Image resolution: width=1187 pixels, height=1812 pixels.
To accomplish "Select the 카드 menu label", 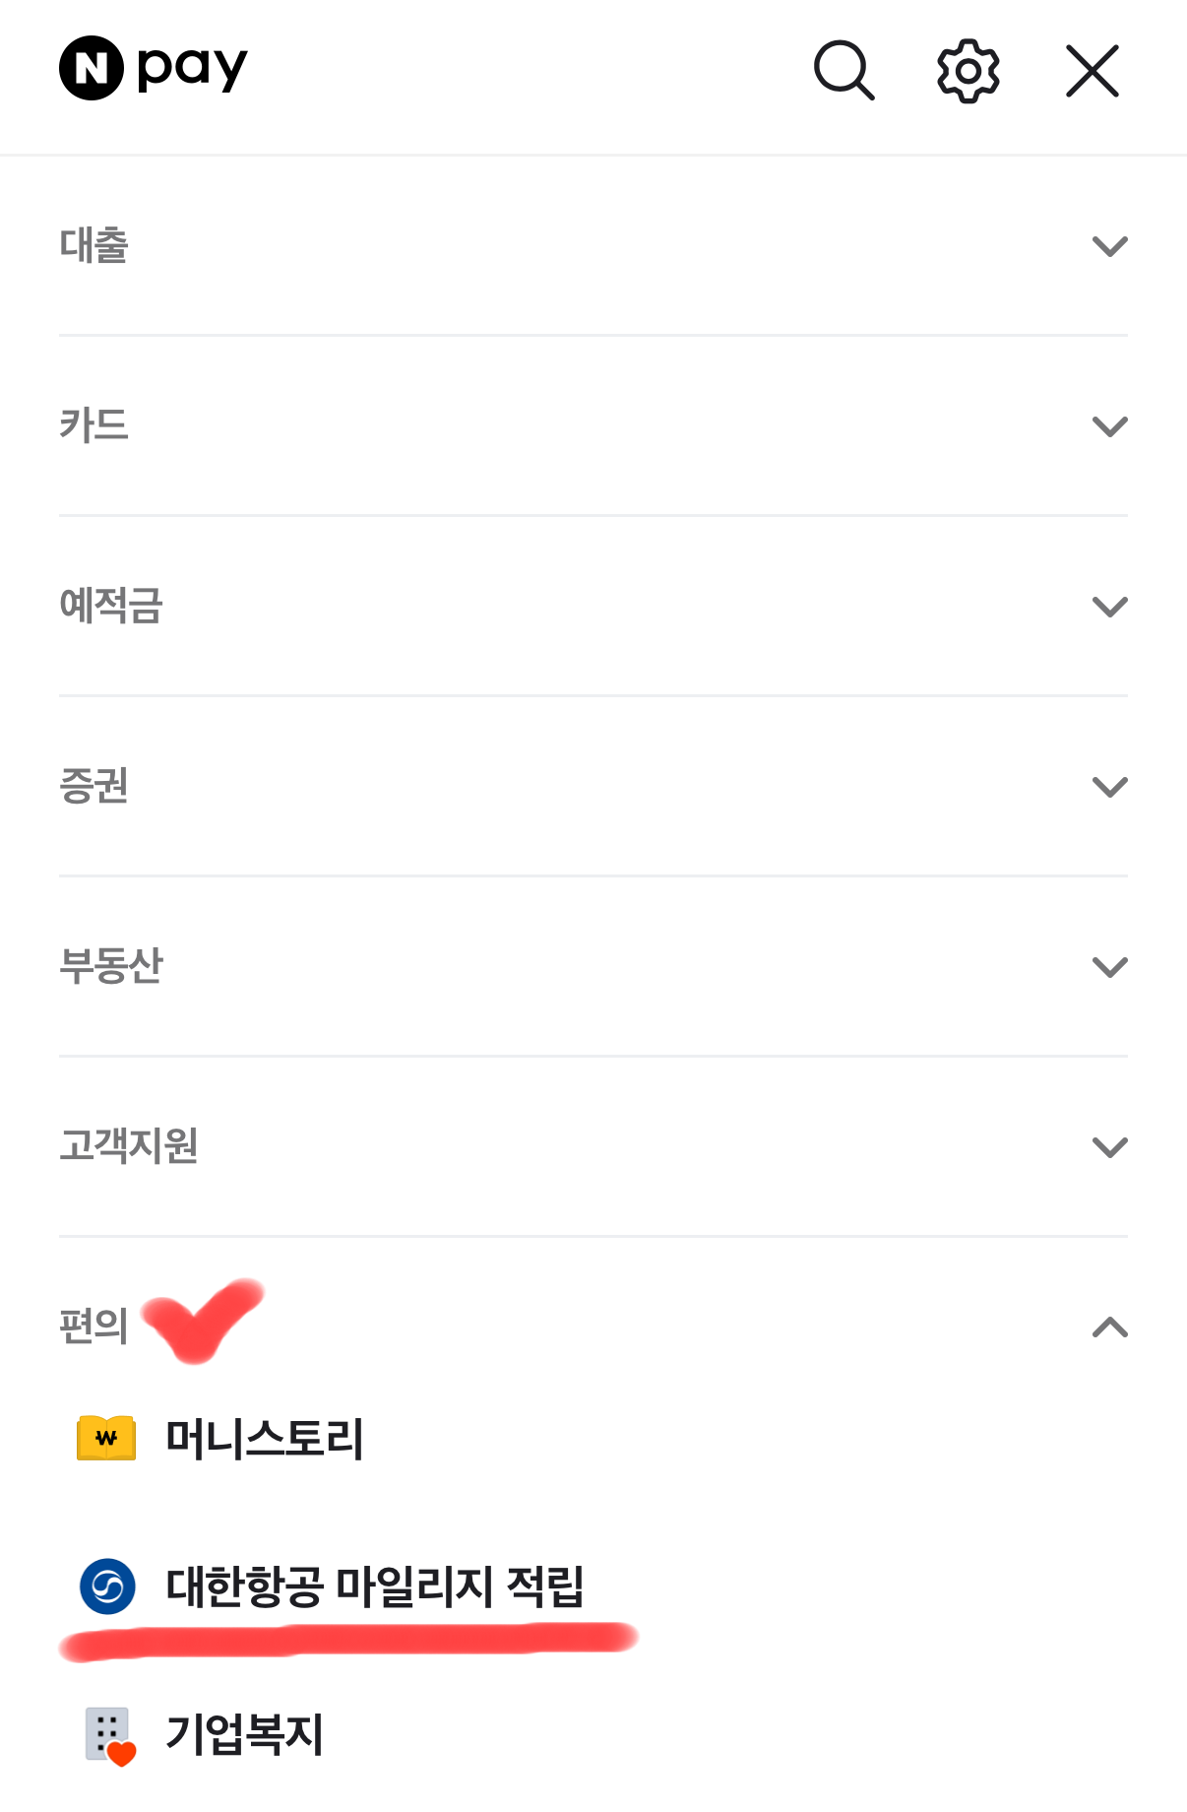I will tap(94, 425).
